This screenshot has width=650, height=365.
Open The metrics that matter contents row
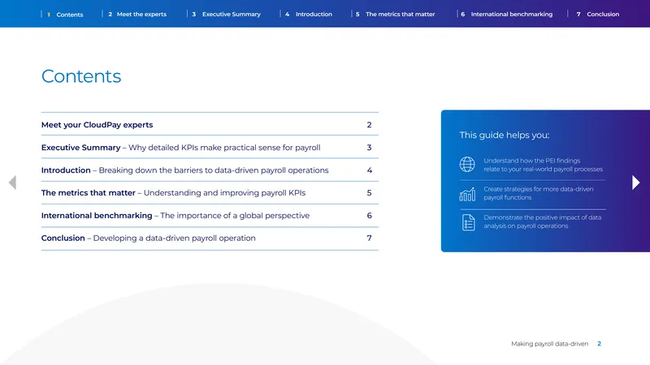pyautogui.click(x=210, y=193)
